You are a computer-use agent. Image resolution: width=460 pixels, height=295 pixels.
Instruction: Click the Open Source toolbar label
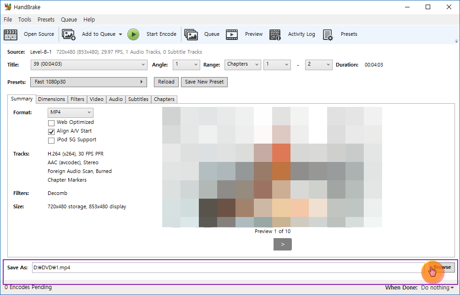point(39,34)
